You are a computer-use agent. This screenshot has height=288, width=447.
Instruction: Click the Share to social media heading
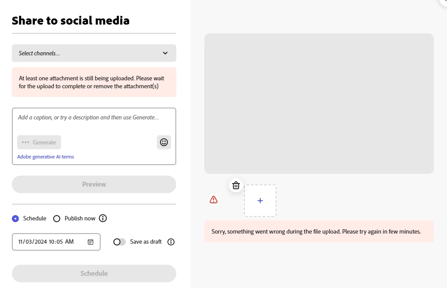(71, 21)
